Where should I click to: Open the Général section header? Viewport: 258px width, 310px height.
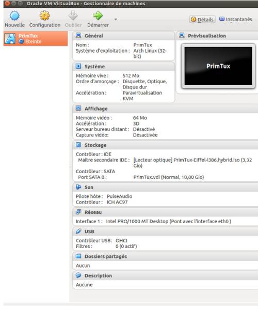123,36
